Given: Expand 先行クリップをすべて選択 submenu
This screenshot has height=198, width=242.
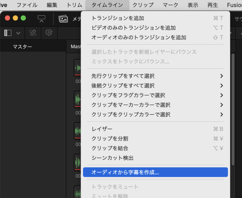Looking at the screenshot, I should point(155,76).
